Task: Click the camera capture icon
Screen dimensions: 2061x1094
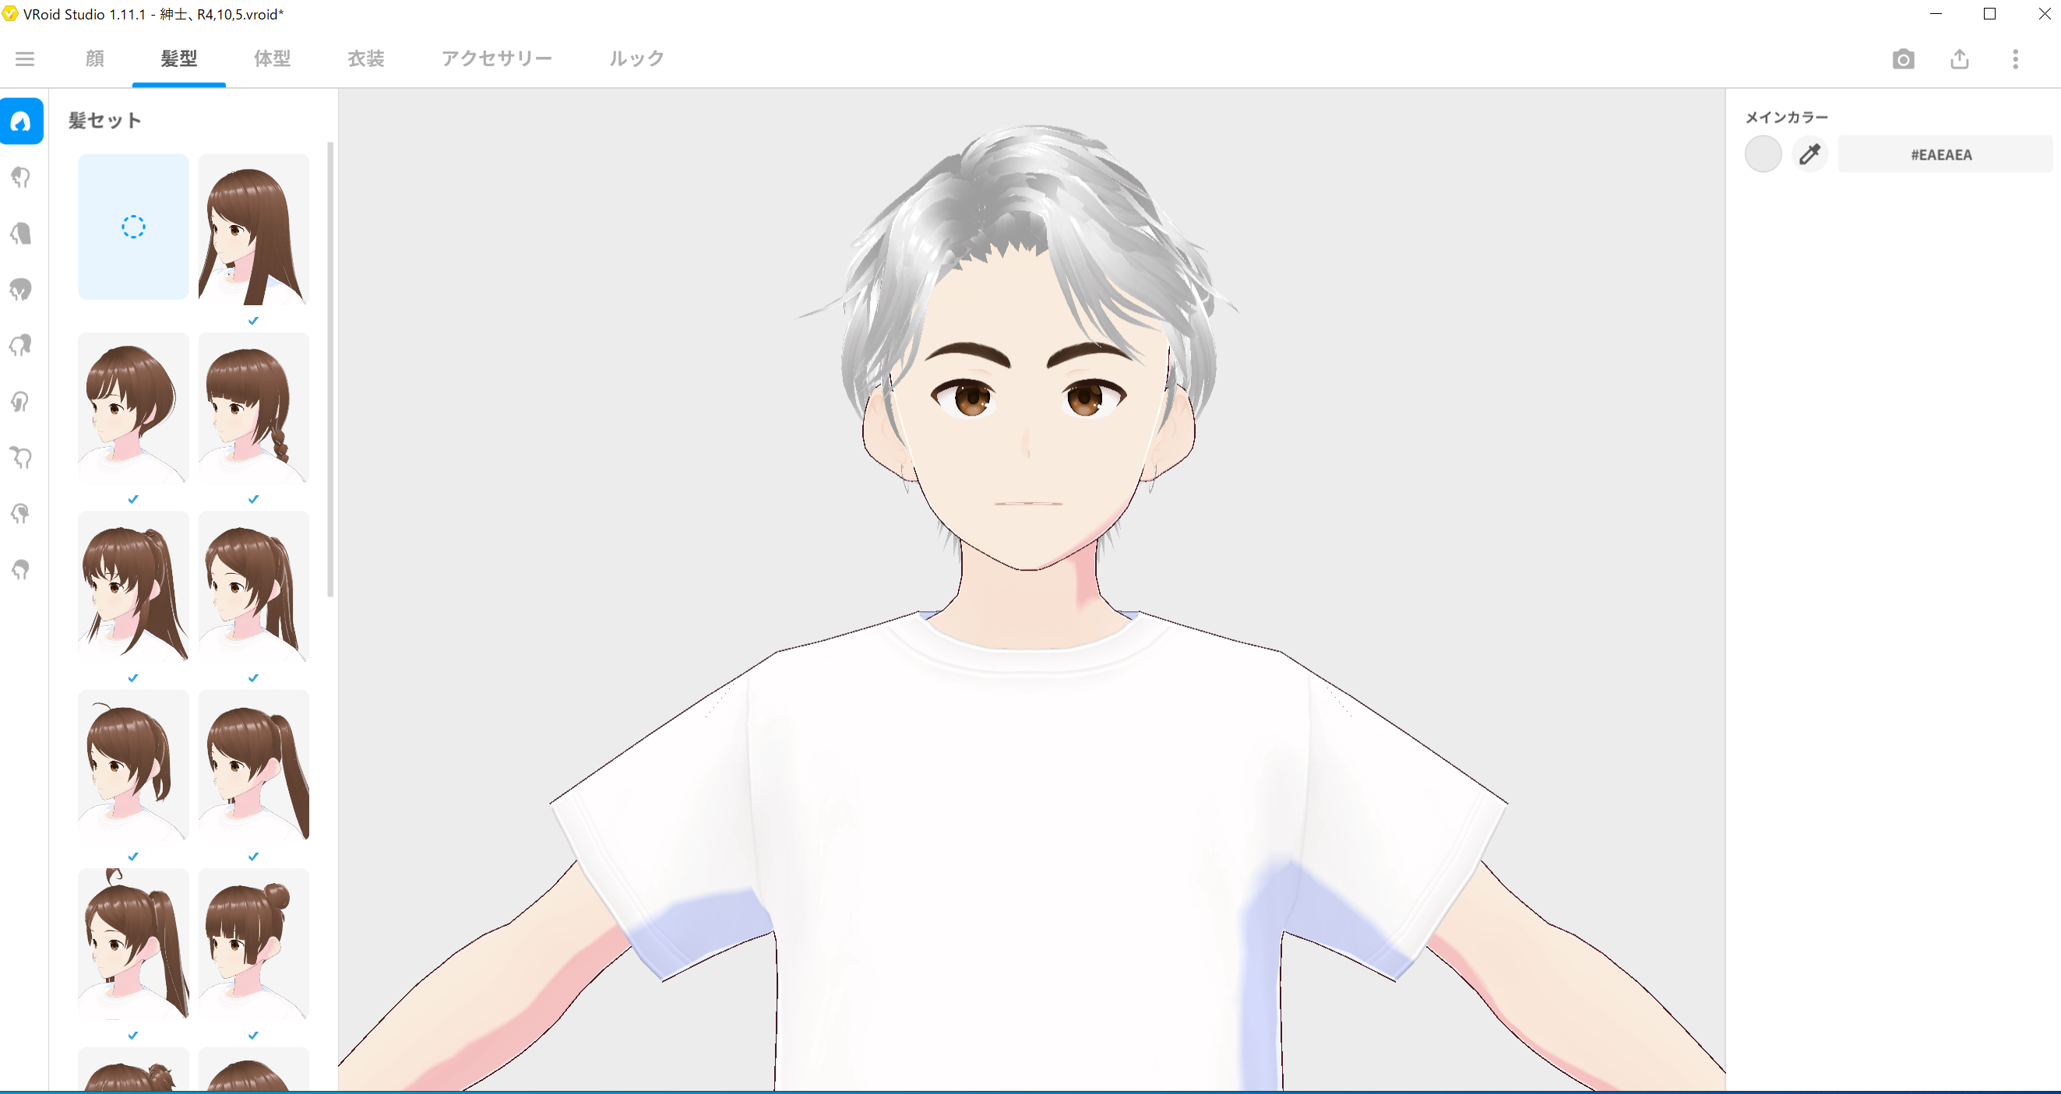Action: [x=1903, y=59]
